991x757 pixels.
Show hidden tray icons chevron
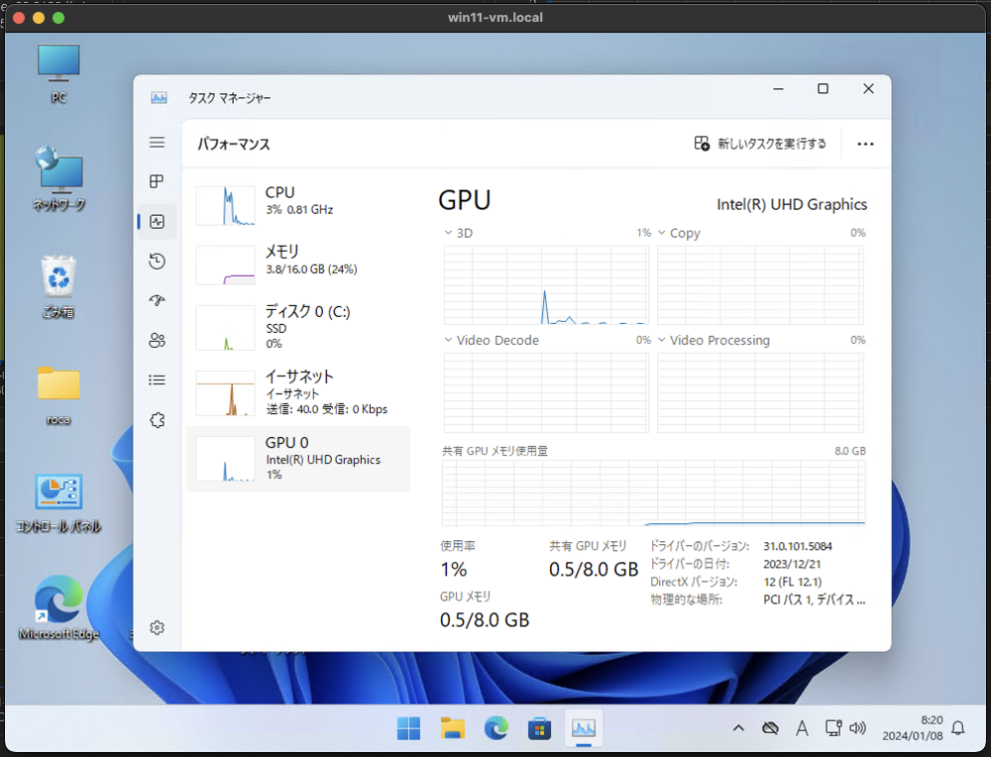coord(738,728)
